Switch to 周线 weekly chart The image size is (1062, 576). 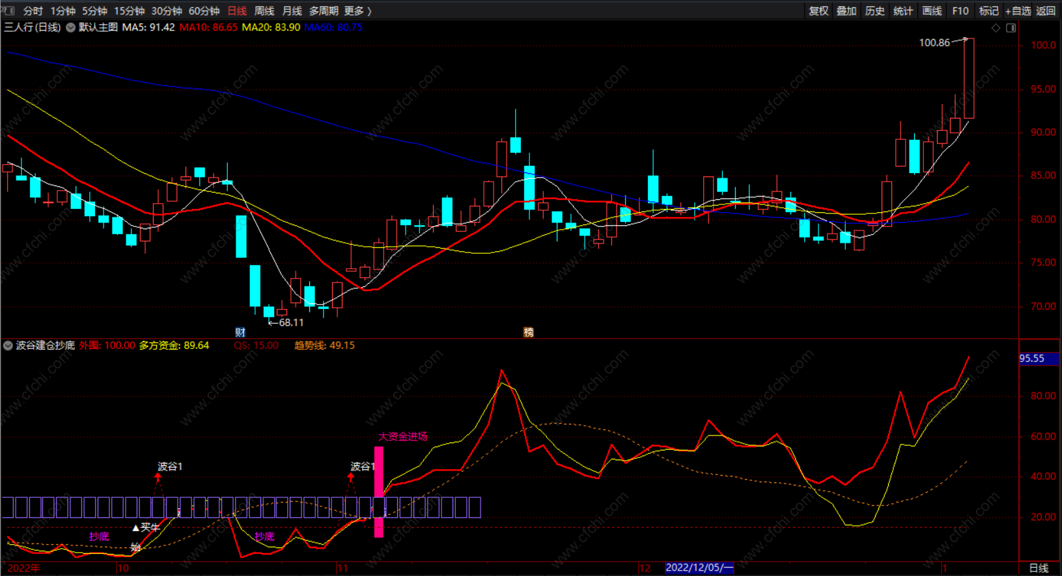264,11
